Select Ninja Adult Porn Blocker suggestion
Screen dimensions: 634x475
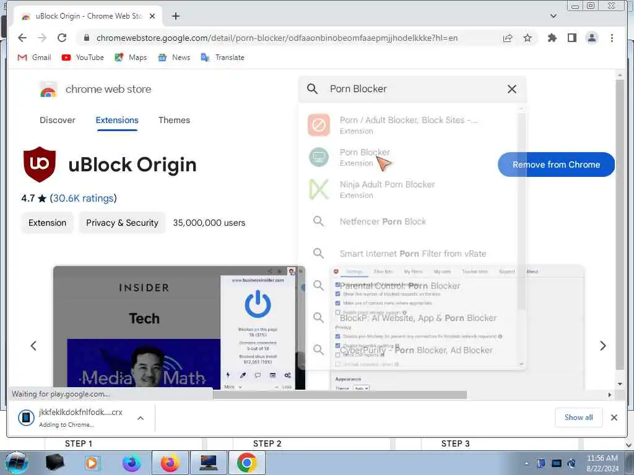pyautogui.click(x=409, y=189)
